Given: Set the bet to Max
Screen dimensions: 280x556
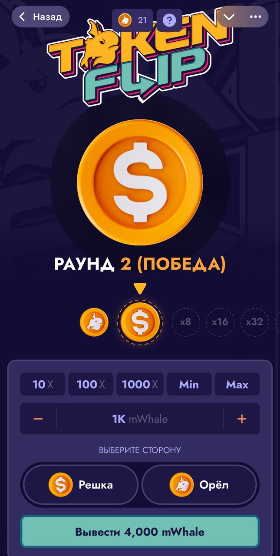Looking at the screenshot, I should [237, 384].
